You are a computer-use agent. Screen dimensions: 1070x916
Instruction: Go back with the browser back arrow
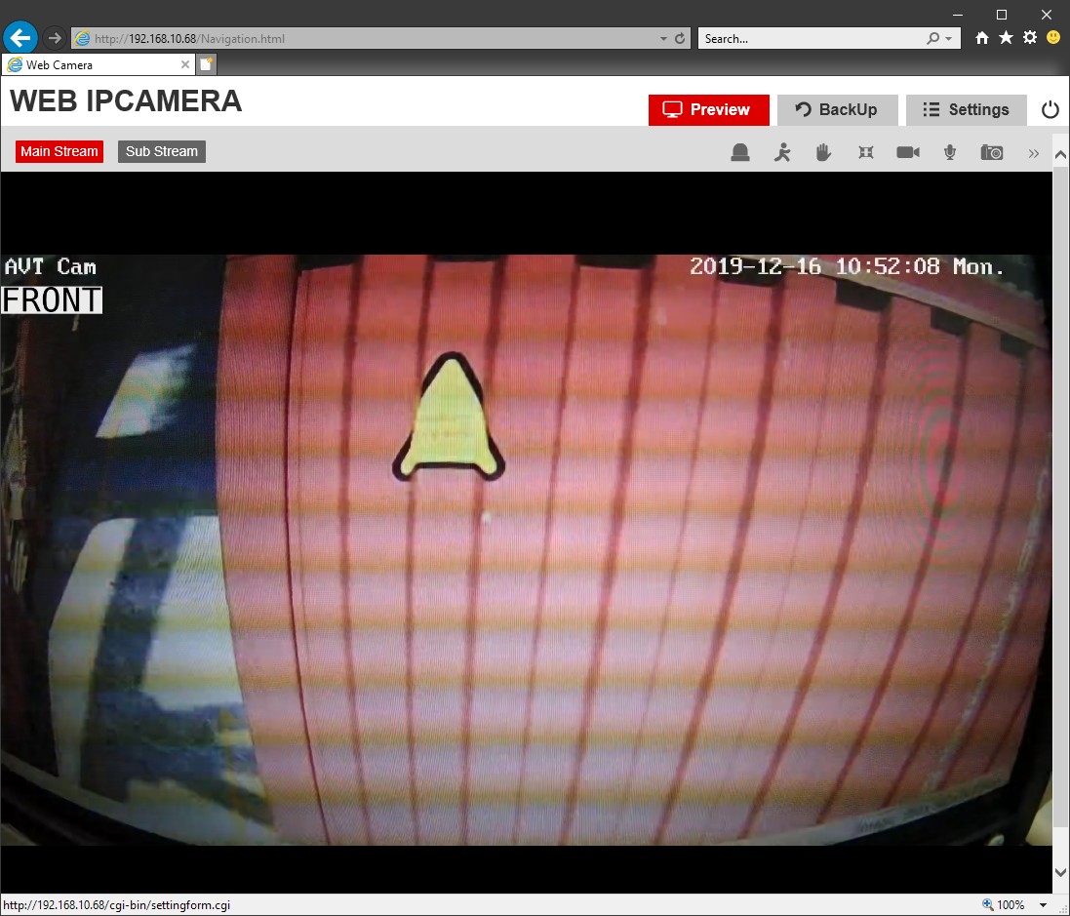tap(20, 38)
